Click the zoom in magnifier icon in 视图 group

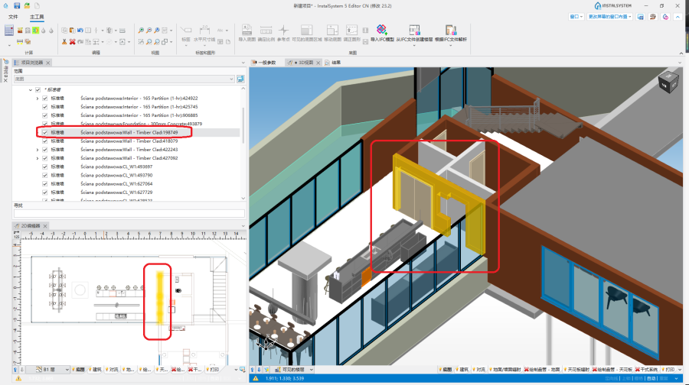[141, 31]
